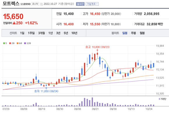169x114 pixels.
Task: Switch to 일봉 candlestick chart
Action: (x=125, y=33)
